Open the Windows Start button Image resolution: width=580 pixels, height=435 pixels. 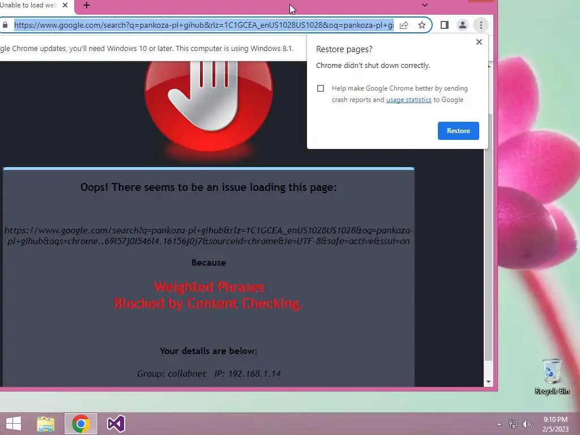14,424
